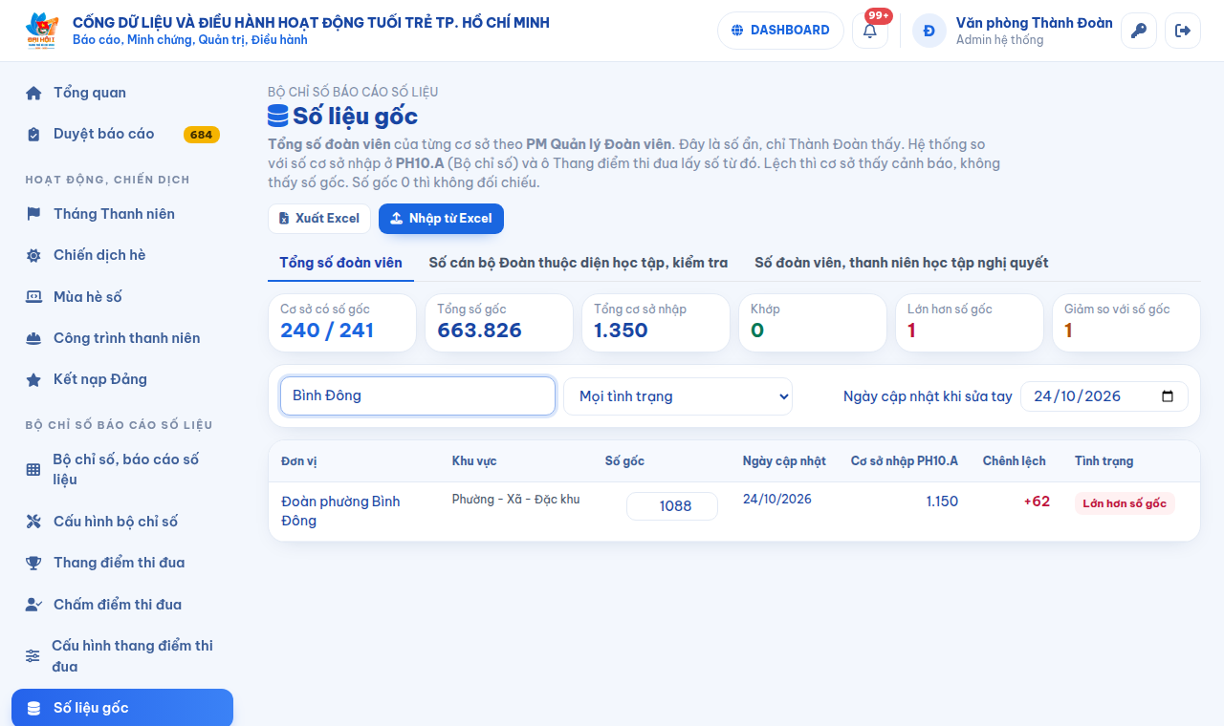Select the Tổng số đoàn viên tab
1224x726 pixels.
[x=340, y=263]
